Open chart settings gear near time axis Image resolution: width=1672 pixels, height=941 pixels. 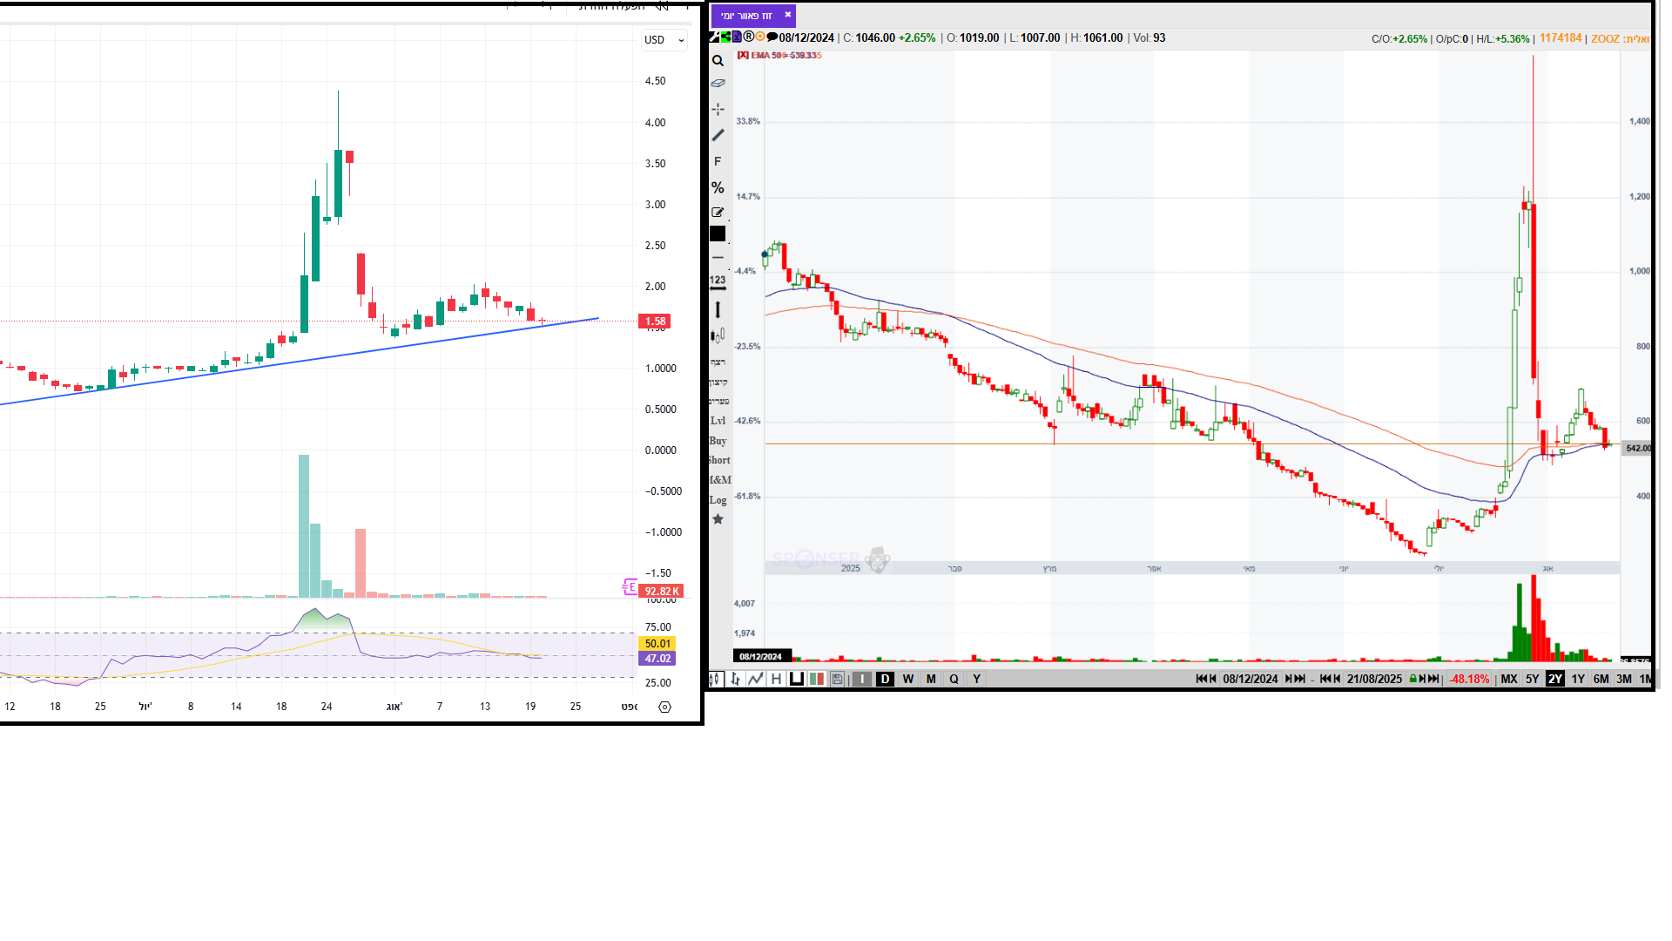pos(664,707)
